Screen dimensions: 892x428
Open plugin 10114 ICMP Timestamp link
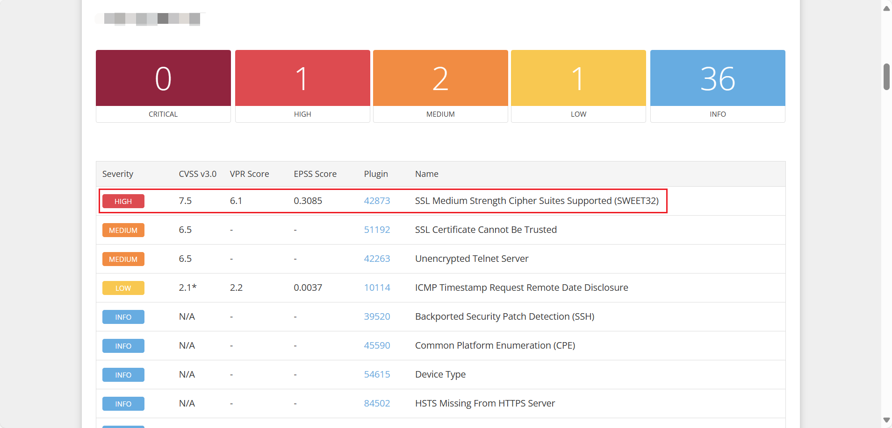click(377, 288)
